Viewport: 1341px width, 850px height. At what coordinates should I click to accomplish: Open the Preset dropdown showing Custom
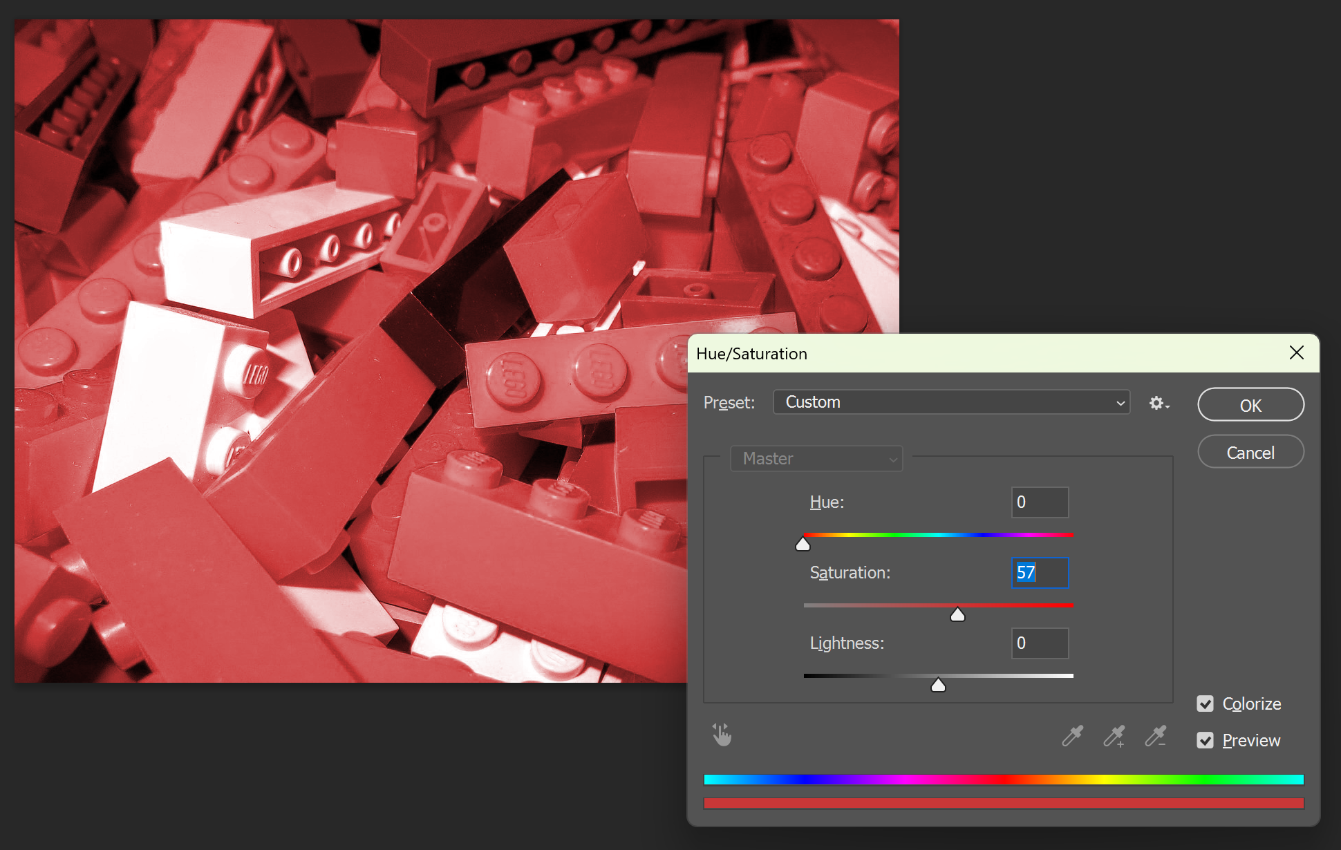click(951, 402)
